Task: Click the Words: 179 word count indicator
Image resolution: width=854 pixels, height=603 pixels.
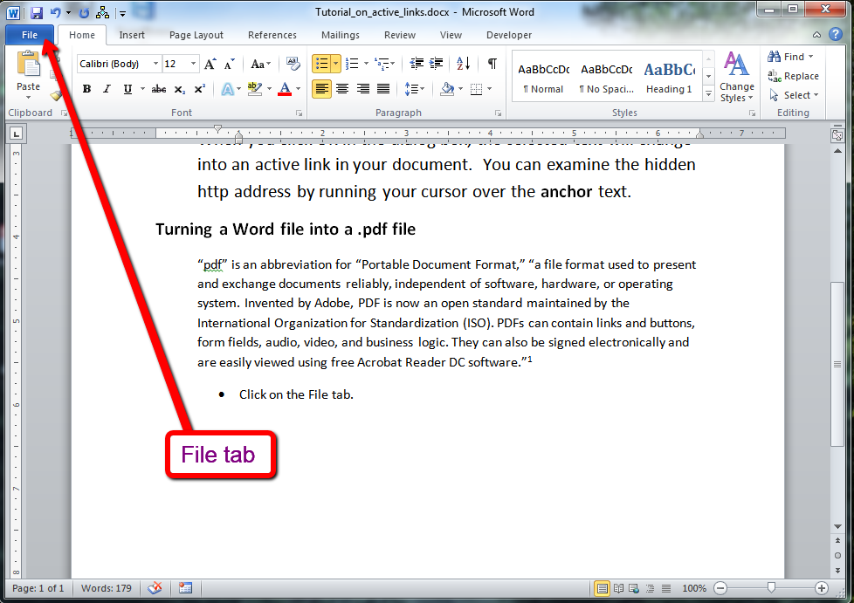Action: (x=107, y=588)
